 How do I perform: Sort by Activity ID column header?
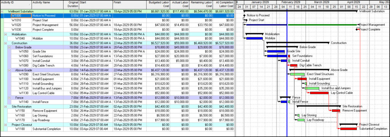point(16,5)
